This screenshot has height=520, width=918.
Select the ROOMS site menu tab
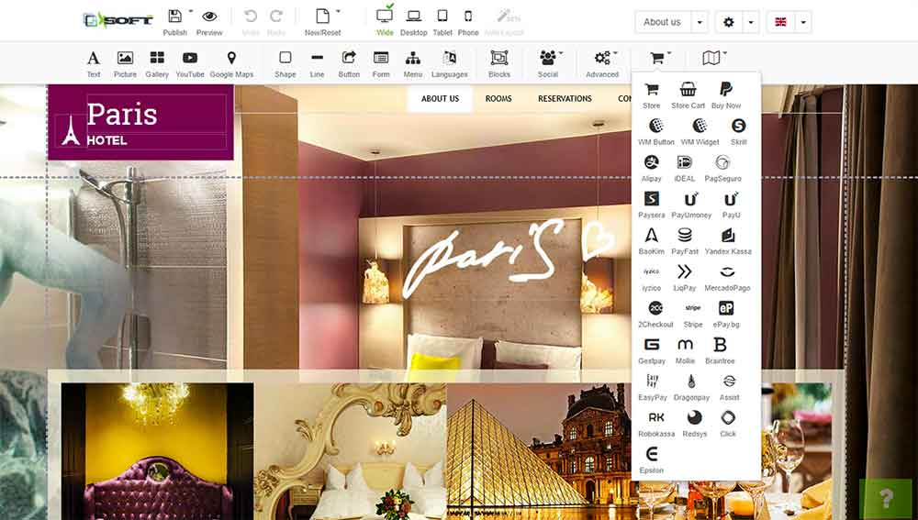click(498, 99)
